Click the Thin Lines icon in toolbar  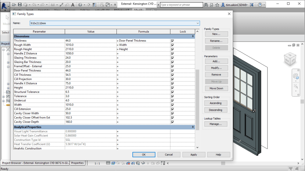click(x=95, y=5)
